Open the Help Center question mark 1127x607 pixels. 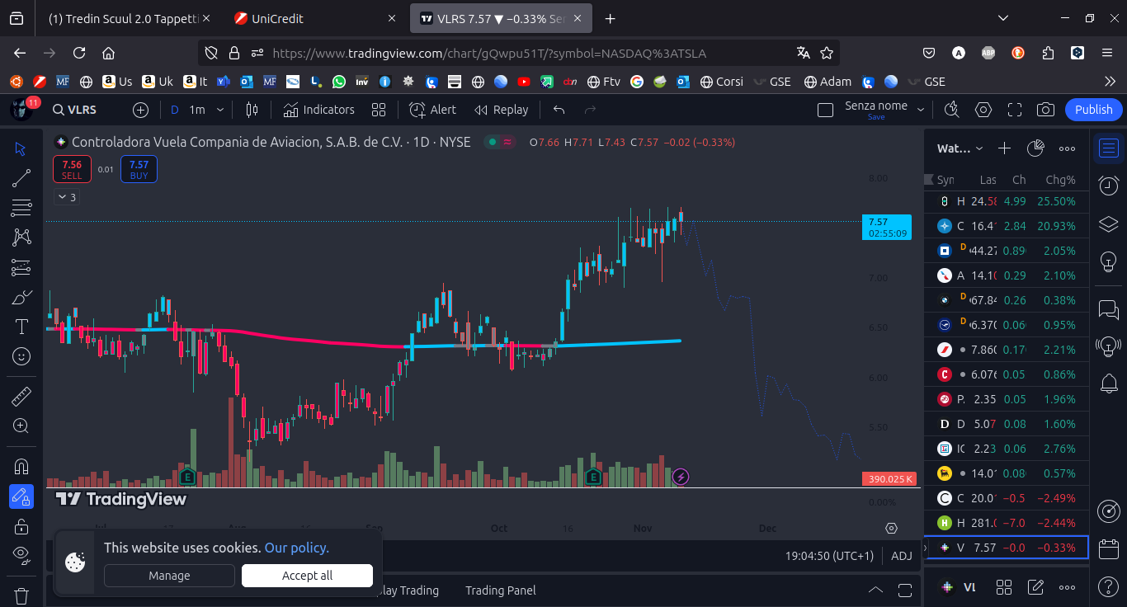[1109, 587]
